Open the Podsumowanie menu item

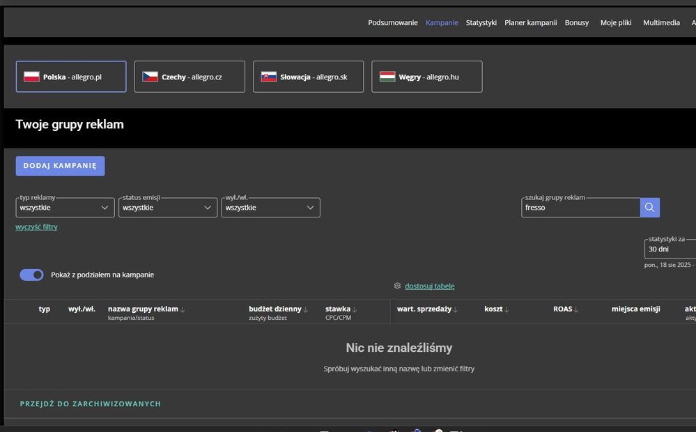tap(393, 22)
